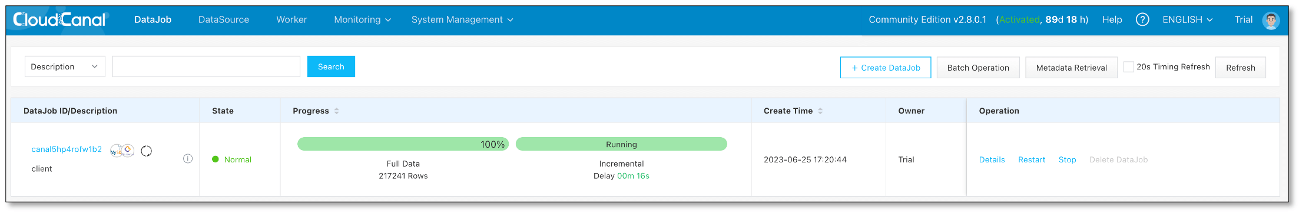1299x213 pixels.
Task: Go to the Worker tab
Action: coord(291,19)
